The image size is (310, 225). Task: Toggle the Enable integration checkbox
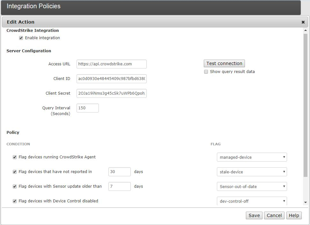tap(21, 38)
